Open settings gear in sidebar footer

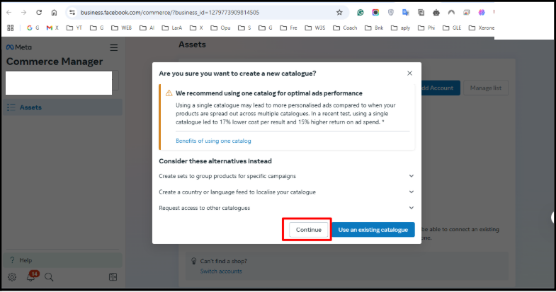(12, 277)
